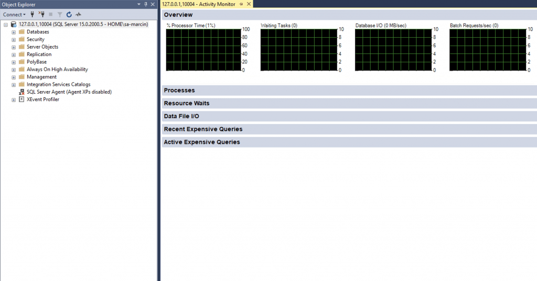The width and height of the screenshot is (537, 281).
Task: Pin the Activity Monitor tab
Action: pos(241,4)
